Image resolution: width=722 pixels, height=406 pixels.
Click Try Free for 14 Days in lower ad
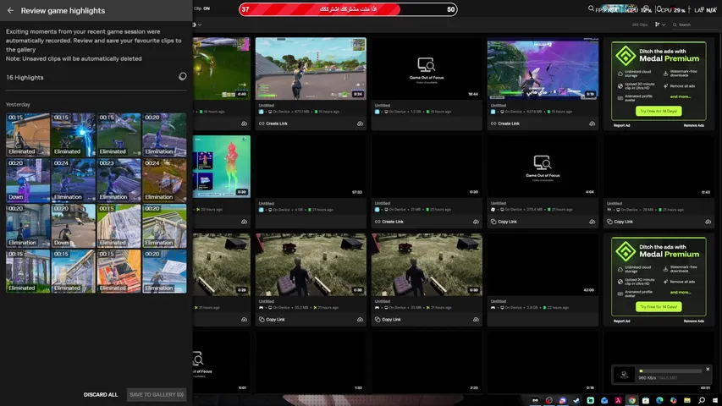pos(659,306)
